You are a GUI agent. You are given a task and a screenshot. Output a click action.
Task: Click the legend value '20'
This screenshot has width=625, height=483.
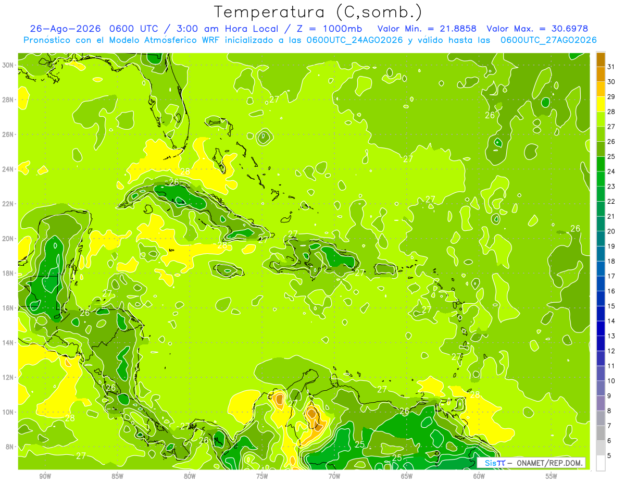tap(611, 231)
